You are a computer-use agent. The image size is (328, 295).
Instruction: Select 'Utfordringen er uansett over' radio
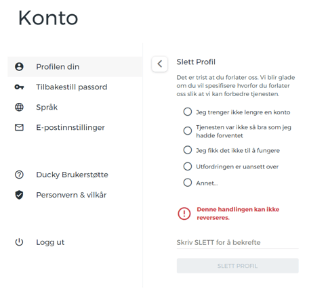pos(188,166)
